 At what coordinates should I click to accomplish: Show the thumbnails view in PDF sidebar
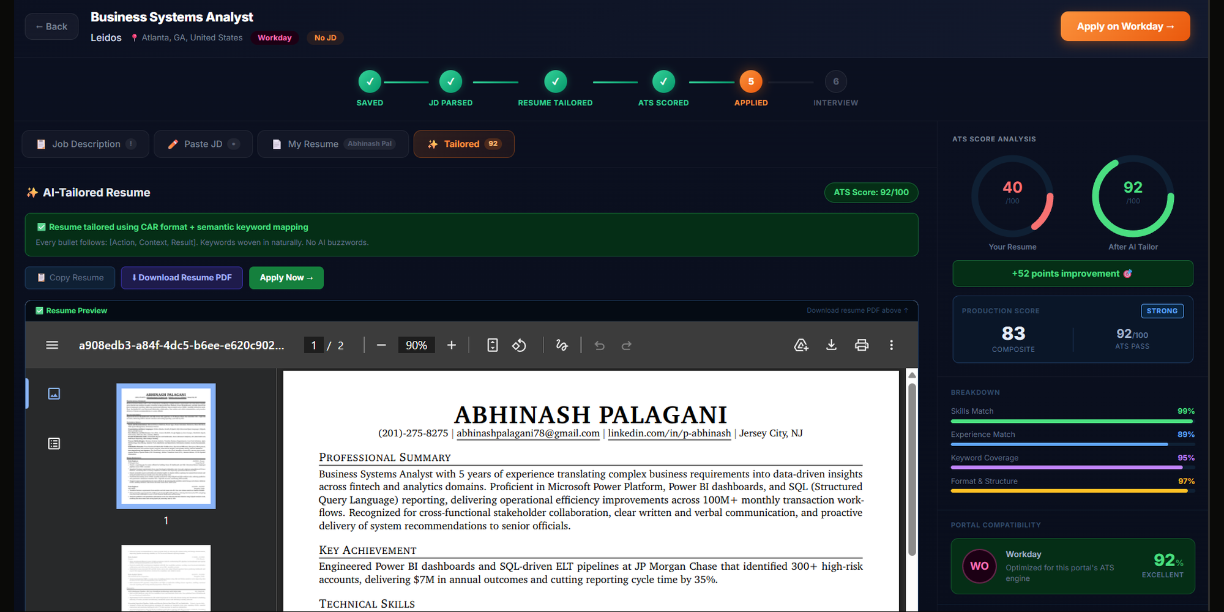54,394
